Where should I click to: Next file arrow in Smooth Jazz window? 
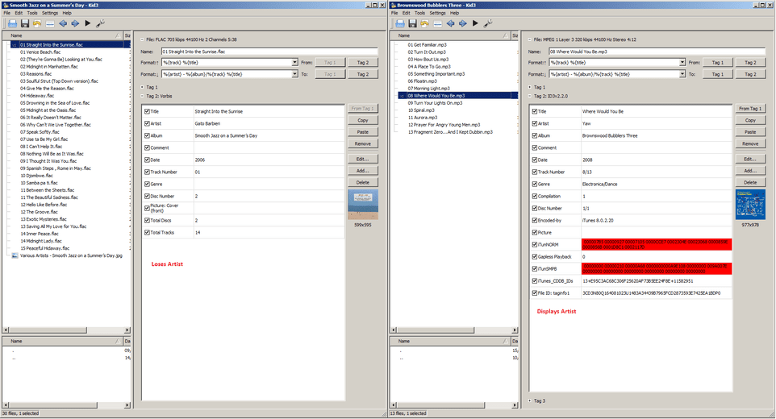coord(75,23)
